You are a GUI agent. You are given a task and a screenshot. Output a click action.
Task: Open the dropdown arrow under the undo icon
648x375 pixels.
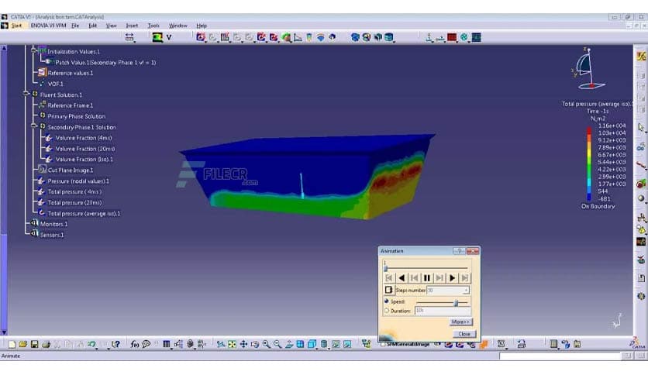point(97,349)
